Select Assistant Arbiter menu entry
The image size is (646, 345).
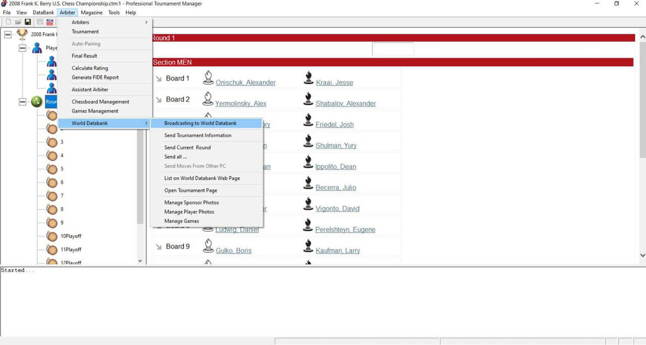coord(104,90)
